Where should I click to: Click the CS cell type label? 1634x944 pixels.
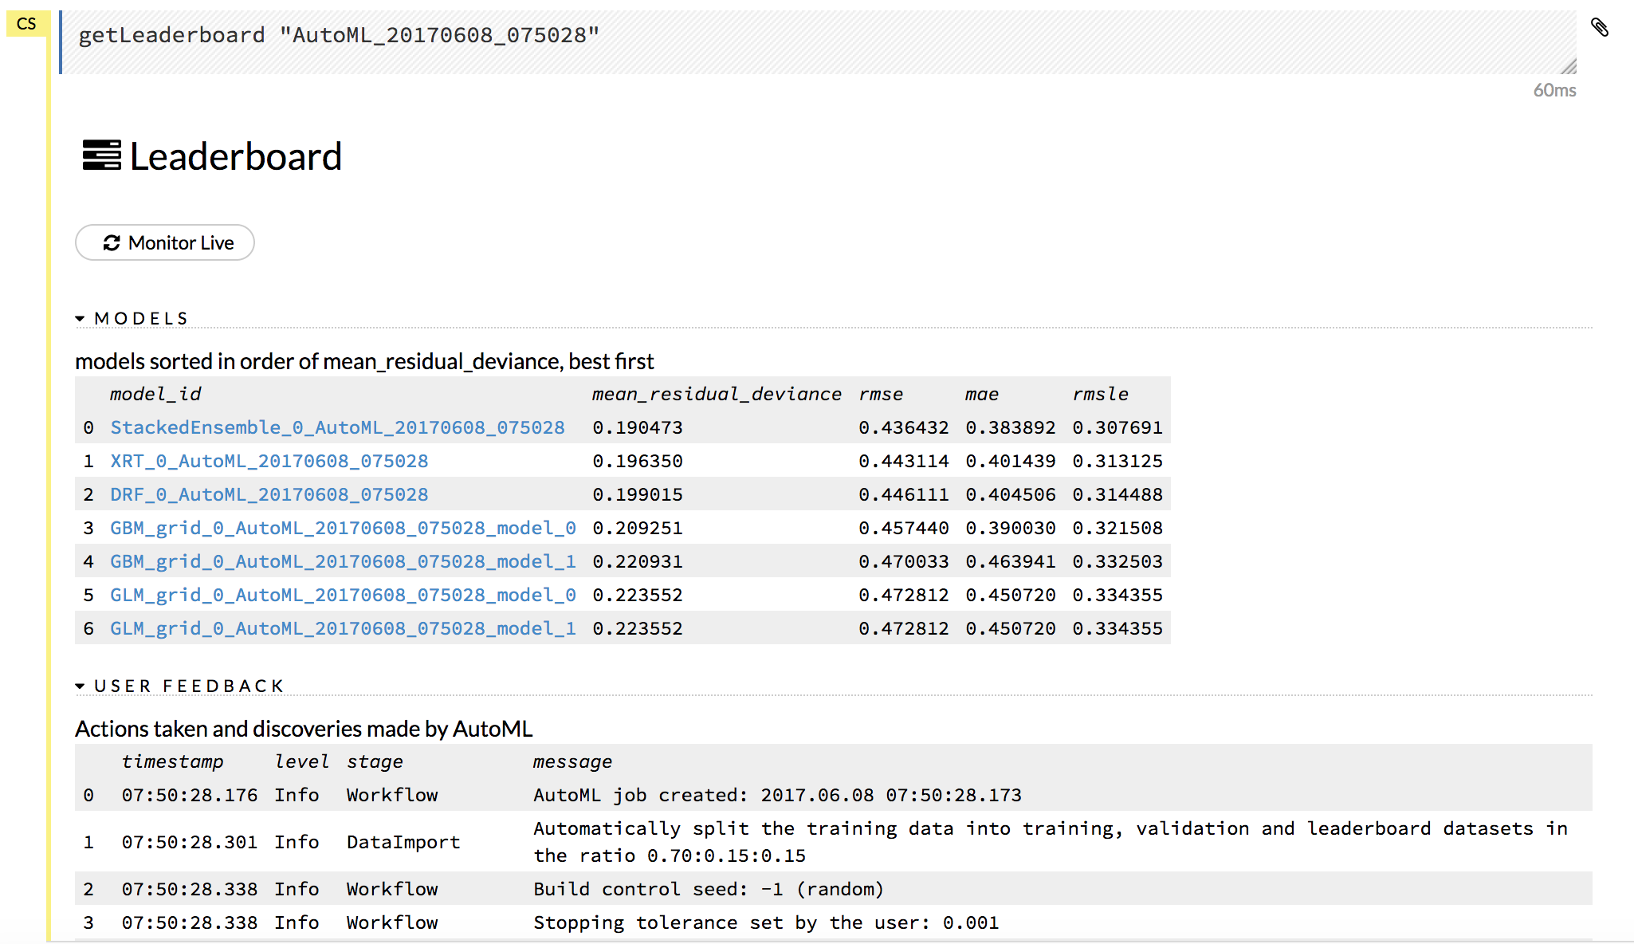26,24
